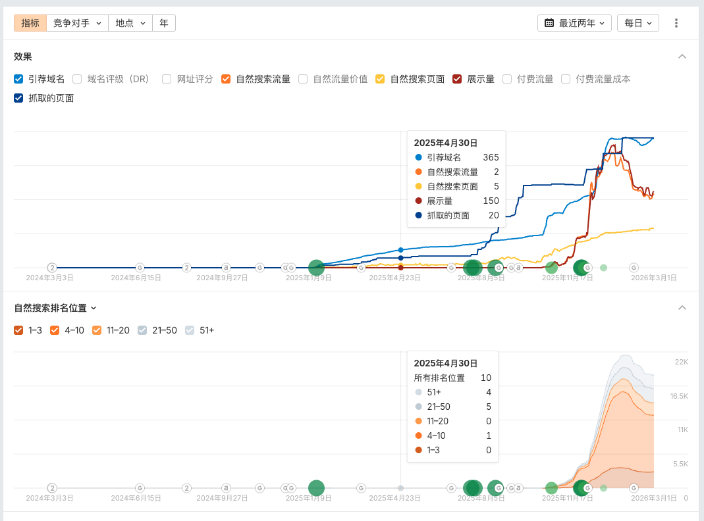Click the G marker above 2026年3月1日 in ranking chart

[634, 488]
